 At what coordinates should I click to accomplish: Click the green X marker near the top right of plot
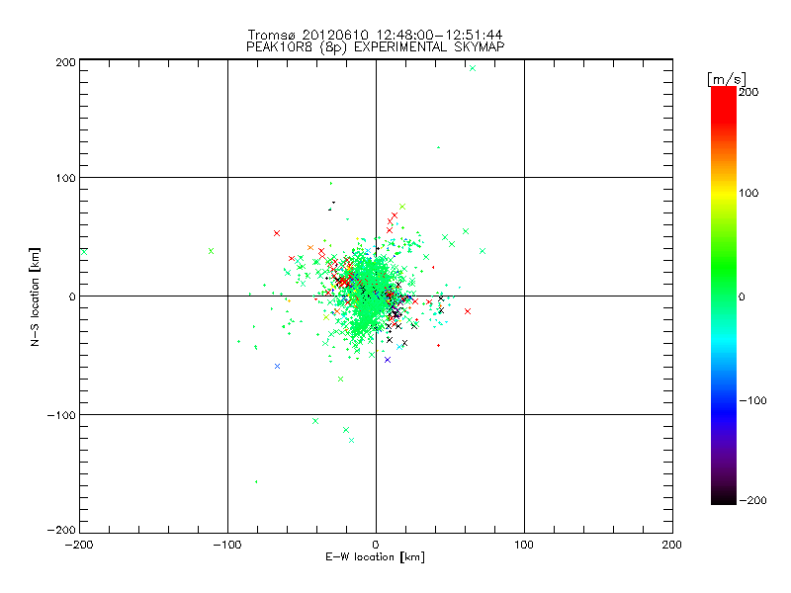[x=473, y=68]
